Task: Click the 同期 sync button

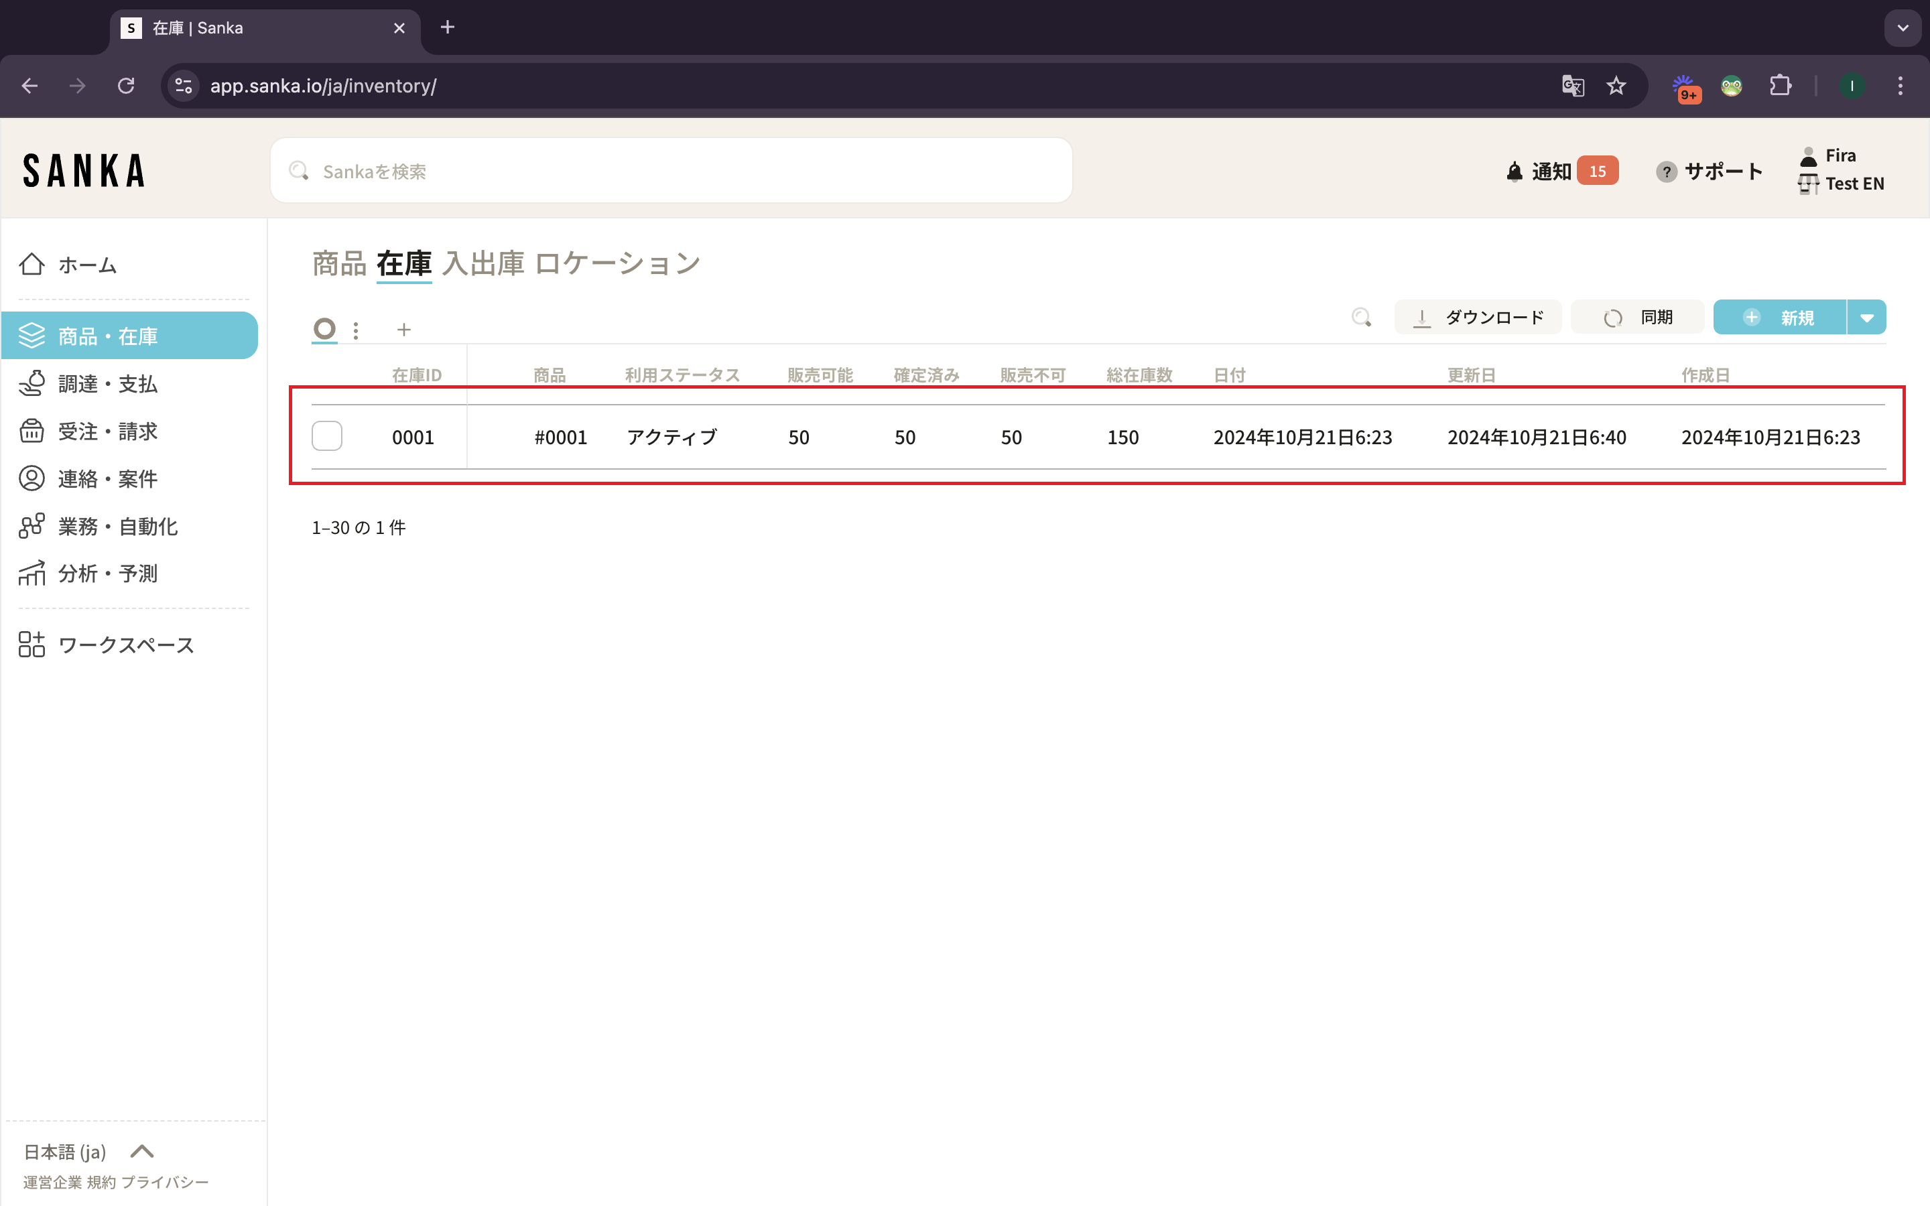Action: click(1637, 318)
